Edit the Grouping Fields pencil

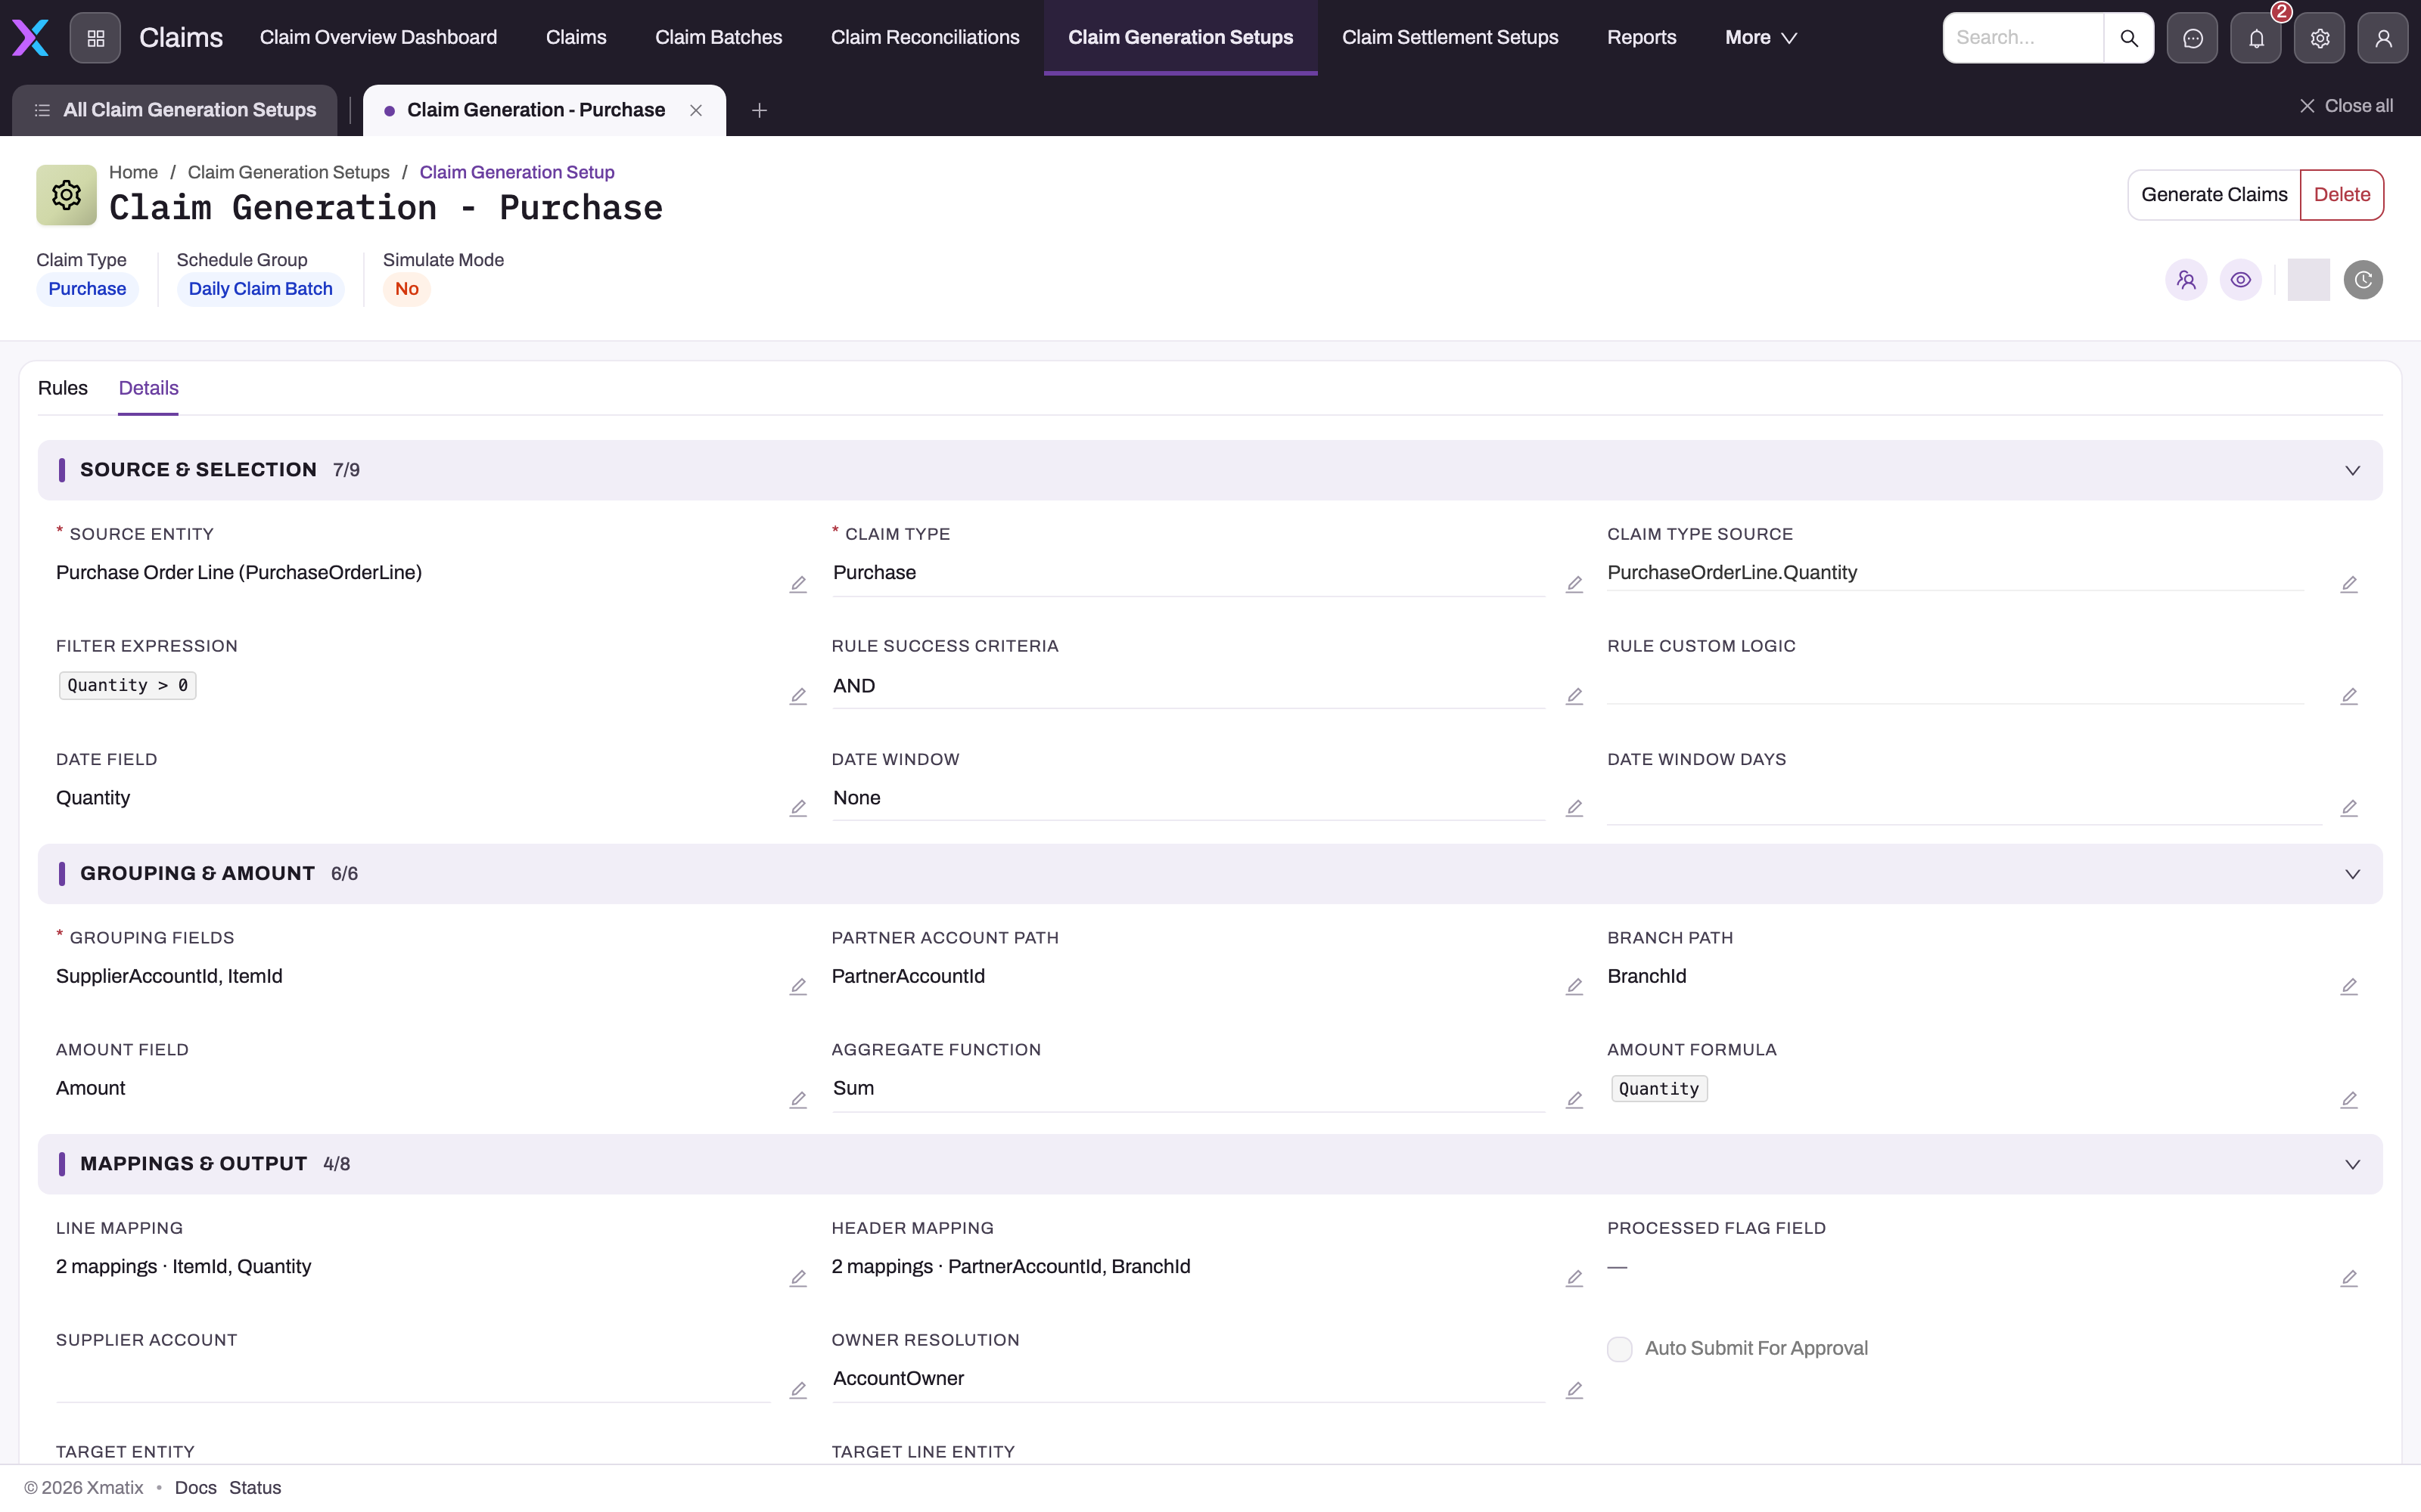[x=798, y=987]
